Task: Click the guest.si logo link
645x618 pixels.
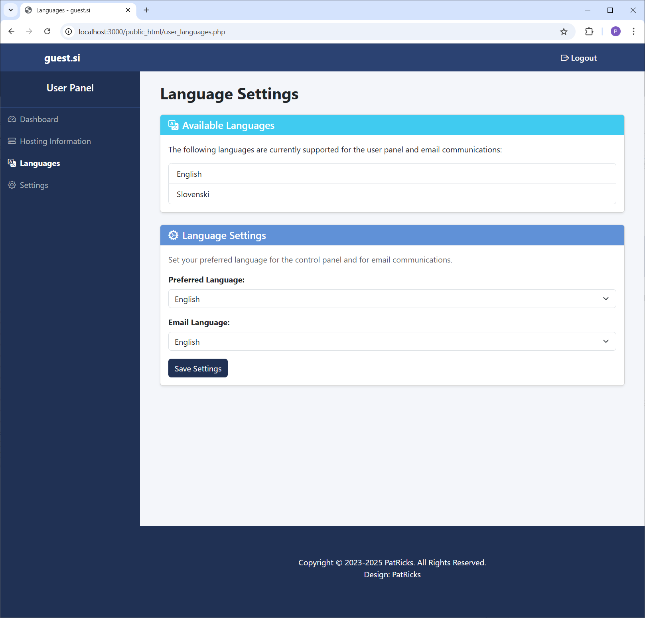Action: [62, 57]
